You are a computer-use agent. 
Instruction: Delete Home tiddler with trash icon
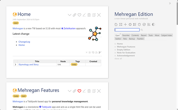tap(89, 15)
